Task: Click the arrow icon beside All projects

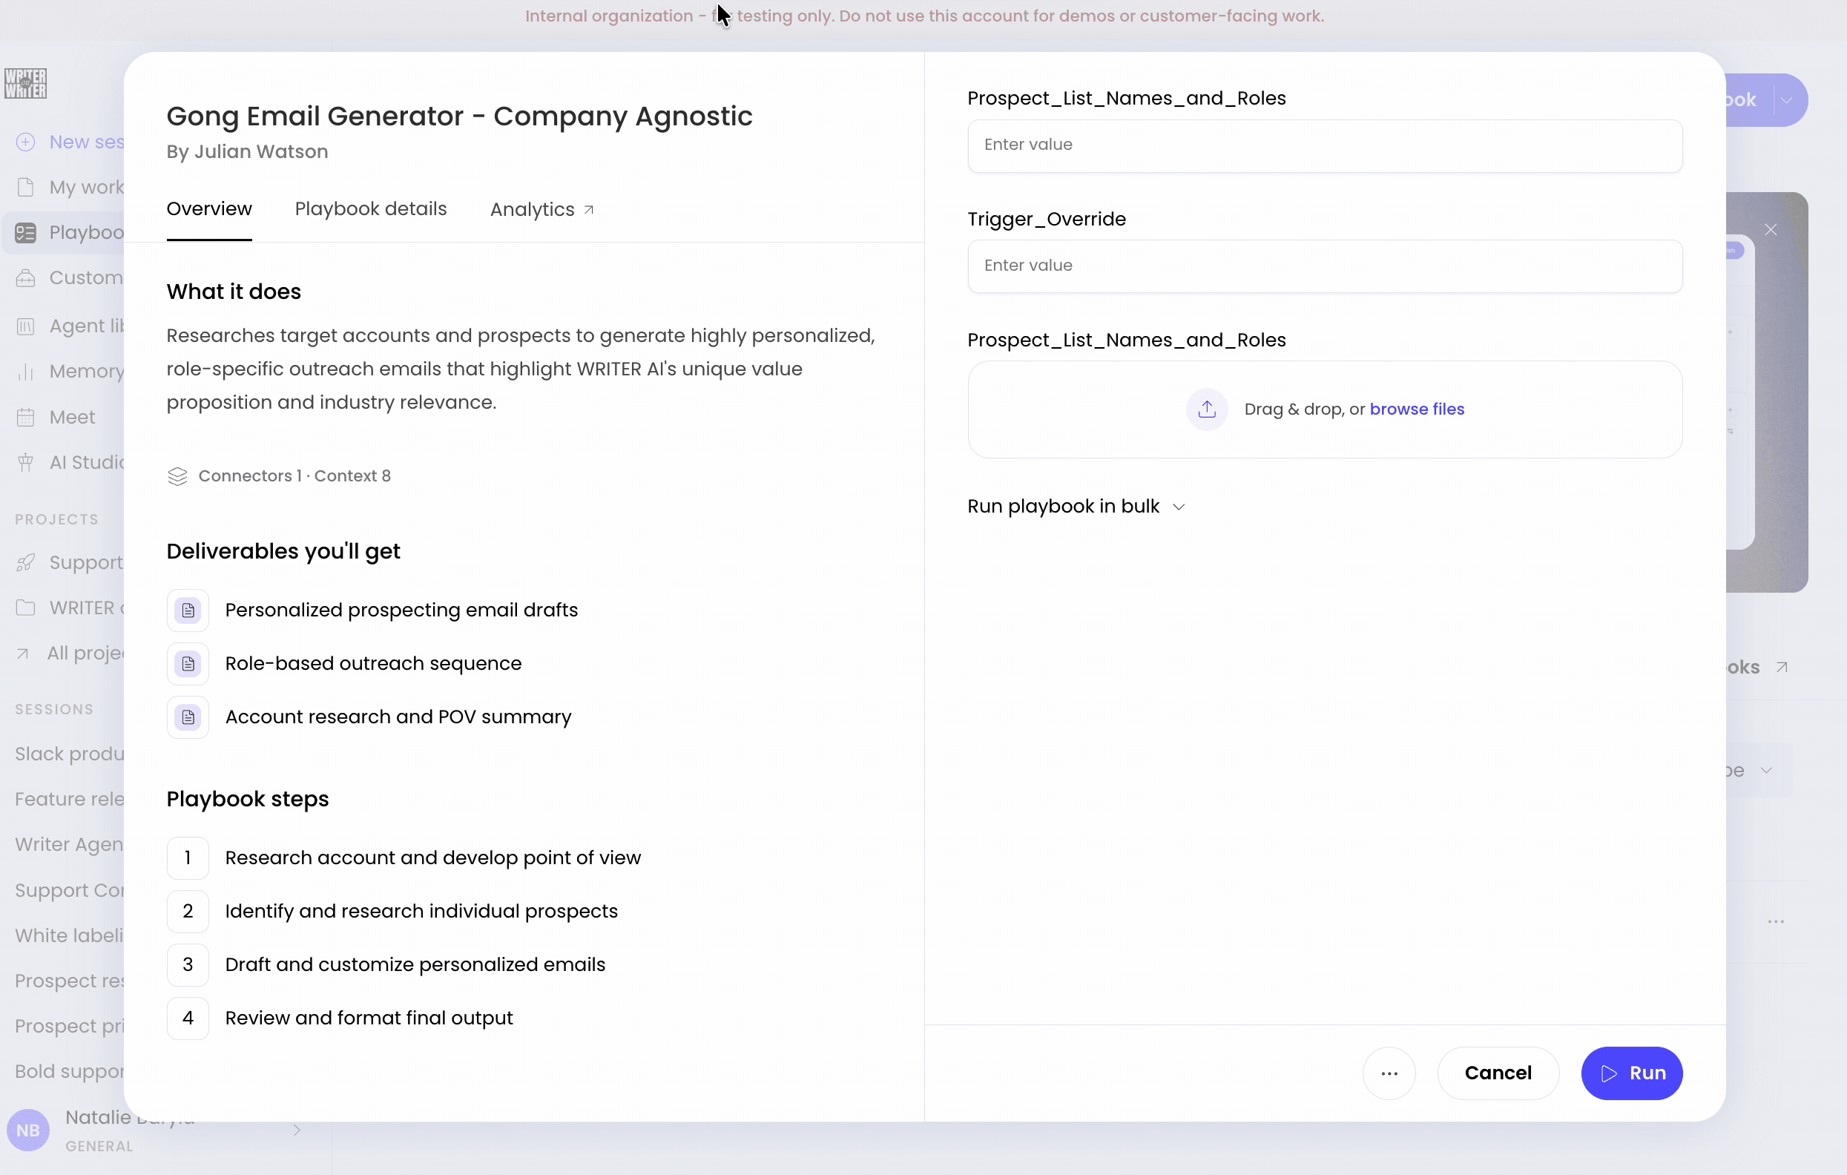Action: click(x=23, y=654)
